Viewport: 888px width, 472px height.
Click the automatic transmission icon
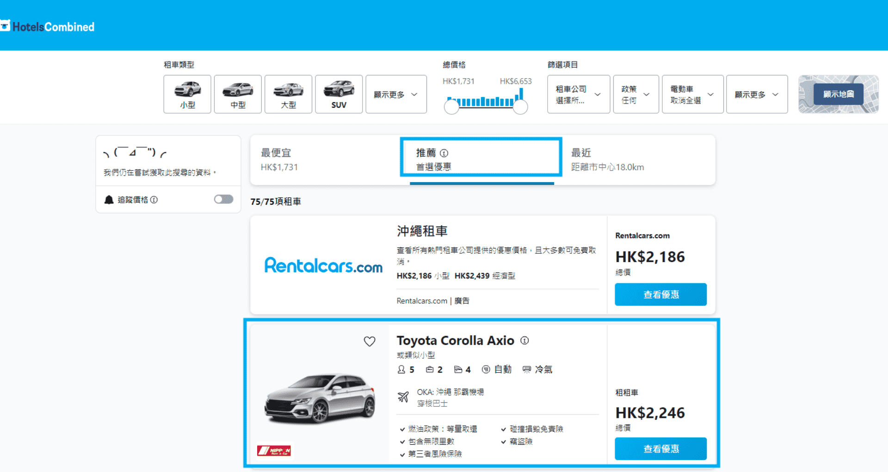pyautogui.click(x=486, y=369)
